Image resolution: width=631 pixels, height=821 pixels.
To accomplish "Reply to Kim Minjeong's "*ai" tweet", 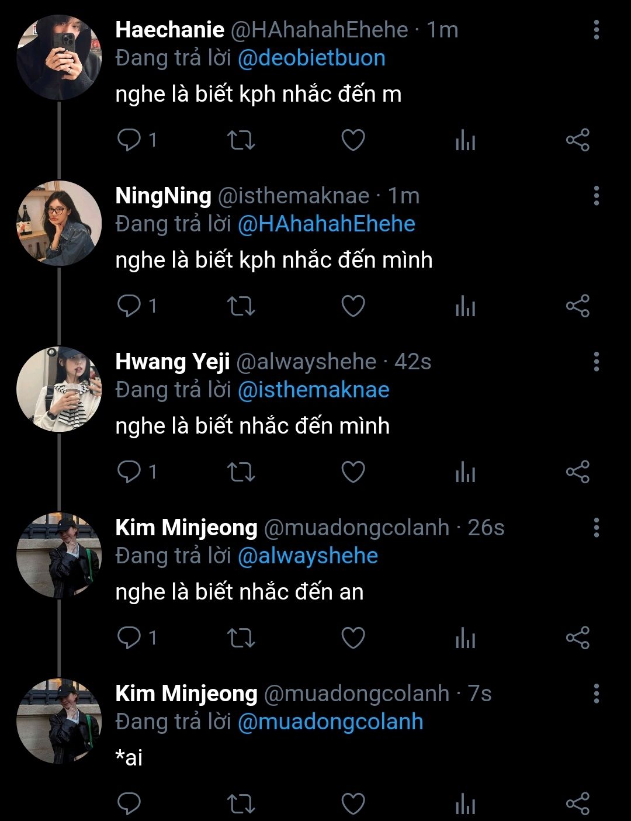I will click(130, 804).
